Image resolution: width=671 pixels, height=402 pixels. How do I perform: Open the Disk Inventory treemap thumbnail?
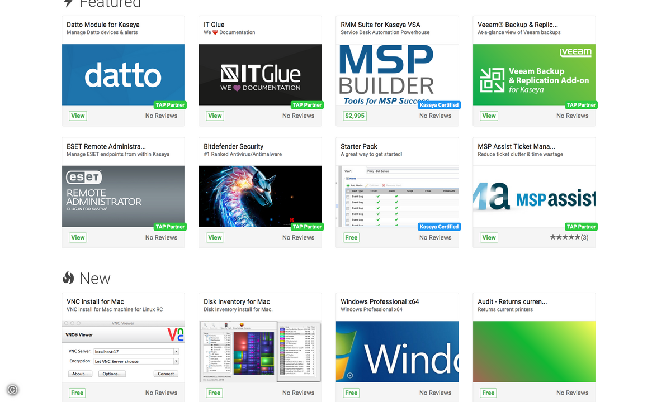[x=260, y=352]
